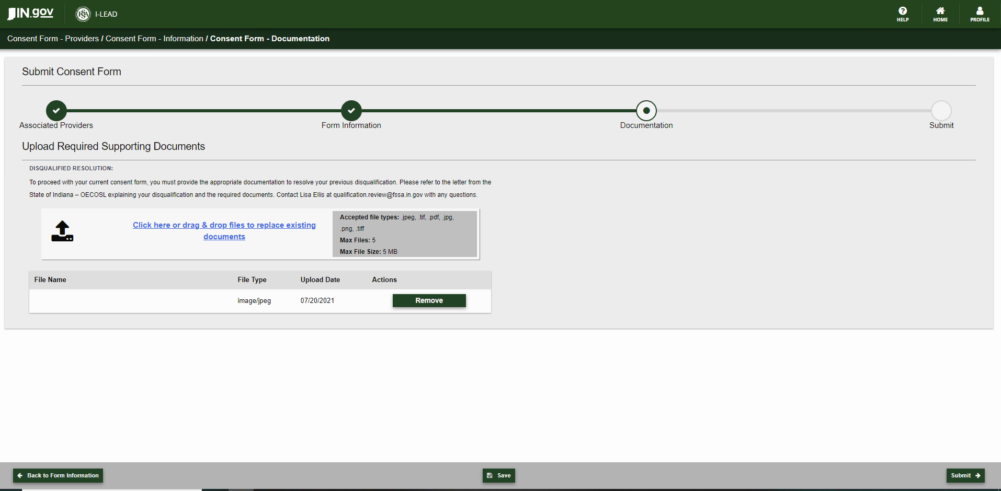Viewport: 1001px width, 491px height.
Task: Click the upload tray icon
Action: pyautogui.click(x=62, y=231)
